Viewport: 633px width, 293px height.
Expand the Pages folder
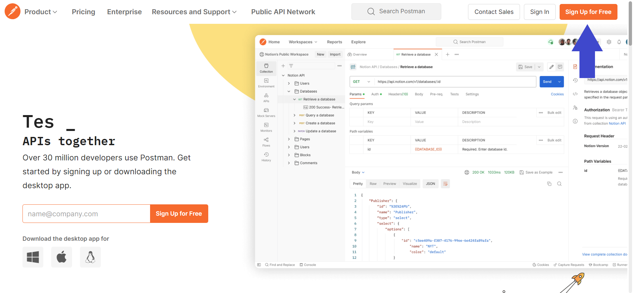(x=289, y=139)
